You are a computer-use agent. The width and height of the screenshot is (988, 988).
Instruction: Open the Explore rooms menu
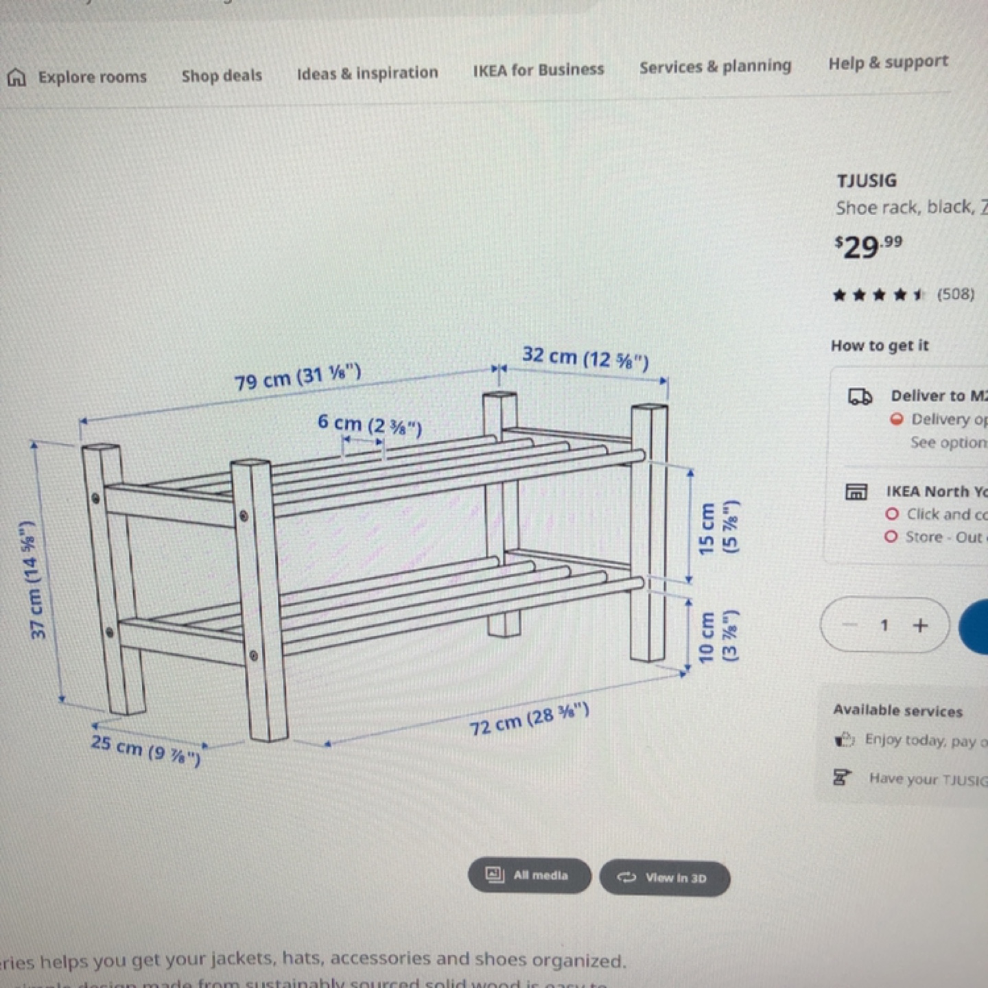click(92, 77)
